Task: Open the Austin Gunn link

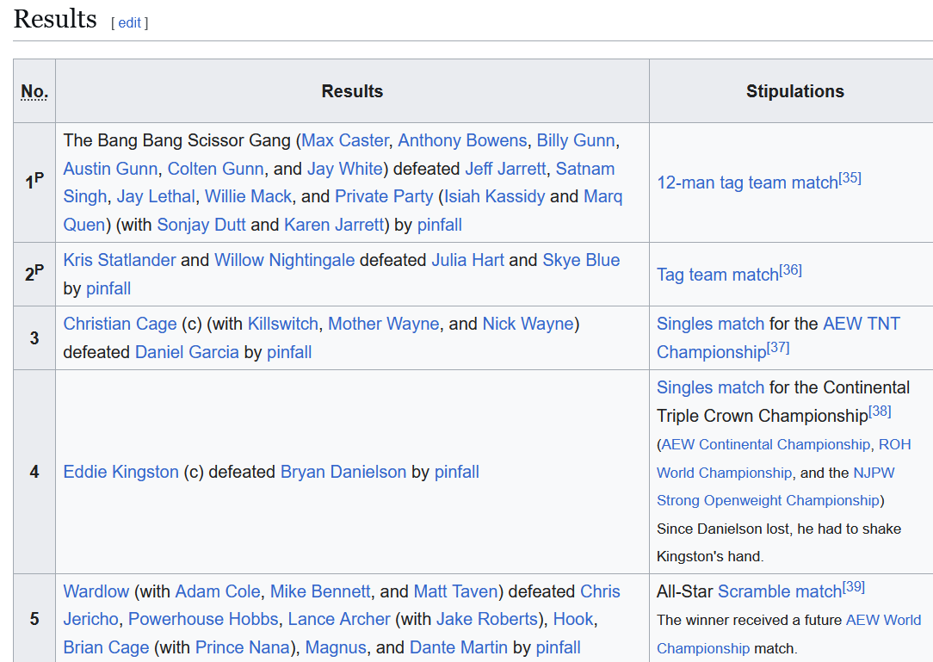Action: 110,169
